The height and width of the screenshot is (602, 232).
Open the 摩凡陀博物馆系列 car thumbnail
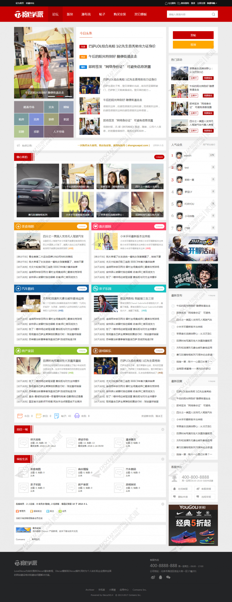[38, 191]
